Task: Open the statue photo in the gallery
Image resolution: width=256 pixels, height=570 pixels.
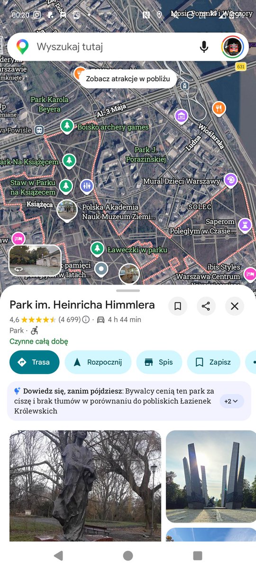Action: 85,486
